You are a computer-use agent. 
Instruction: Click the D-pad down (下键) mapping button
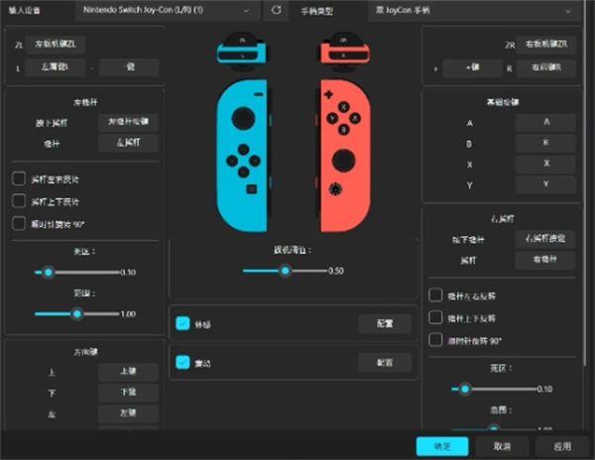(128, 393)
